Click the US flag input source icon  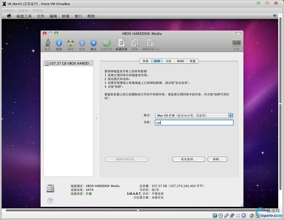coord(275,16)
